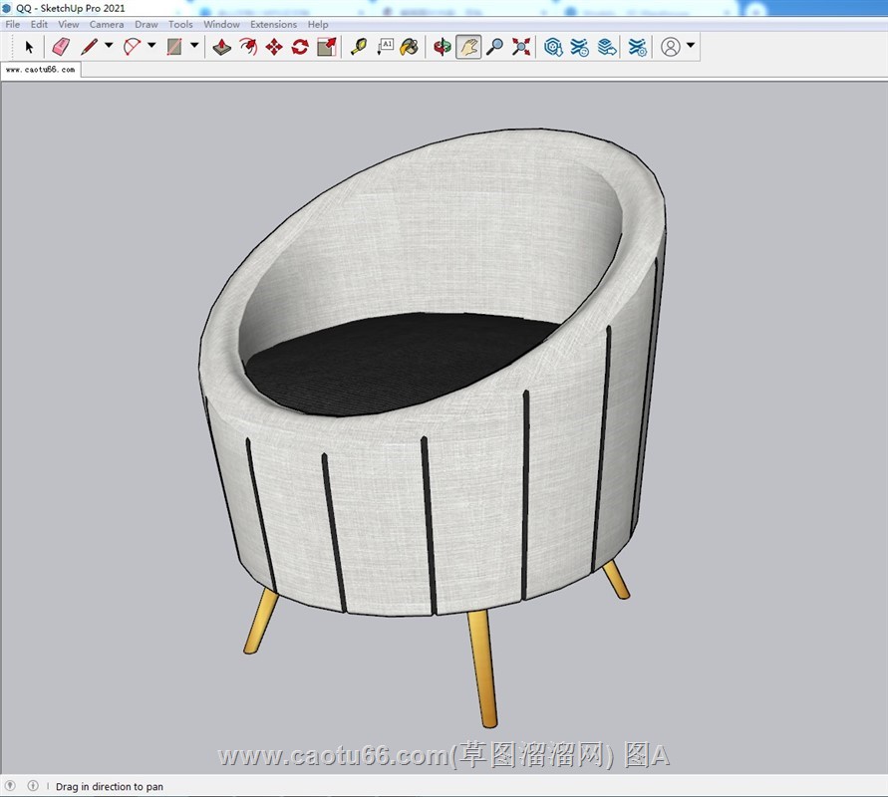888x797 pixels.
Task: Click the 'Drag in direction to pan' status text
Action: point(110,786)
